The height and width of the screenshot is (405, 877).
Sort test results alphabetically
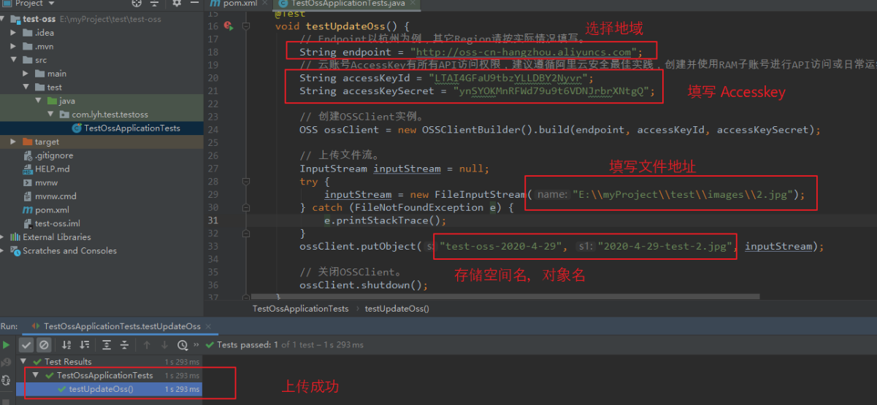pos(66,344)
